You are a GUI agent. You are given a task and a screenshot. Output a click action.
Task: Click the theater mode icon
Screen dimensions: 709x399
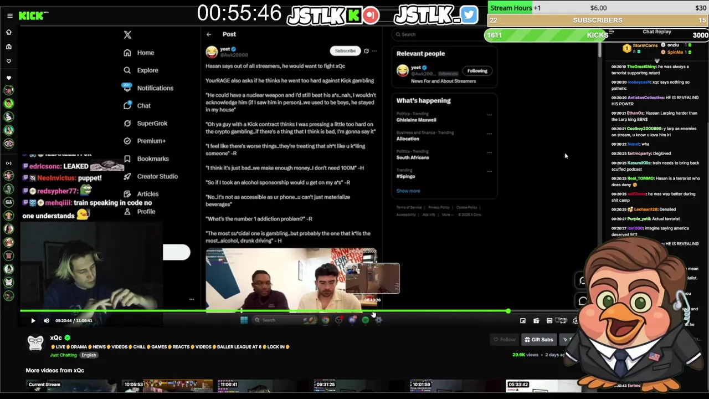(x=549, y=320)
